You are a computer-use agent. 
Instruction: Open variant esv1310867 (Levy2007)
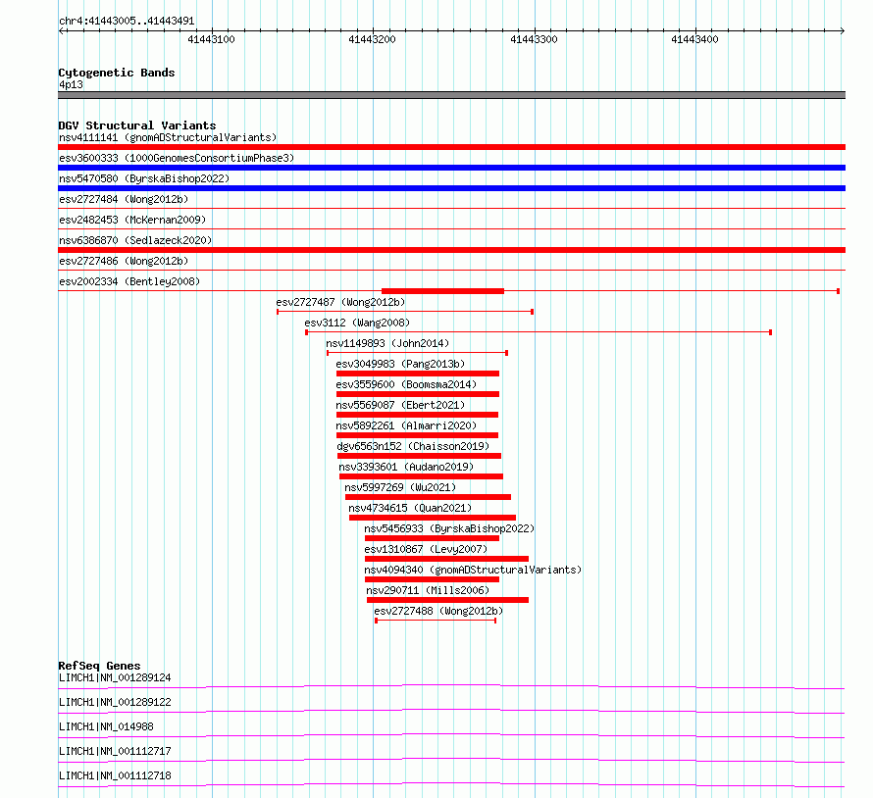pyautogui.click(x=426, y=549)
